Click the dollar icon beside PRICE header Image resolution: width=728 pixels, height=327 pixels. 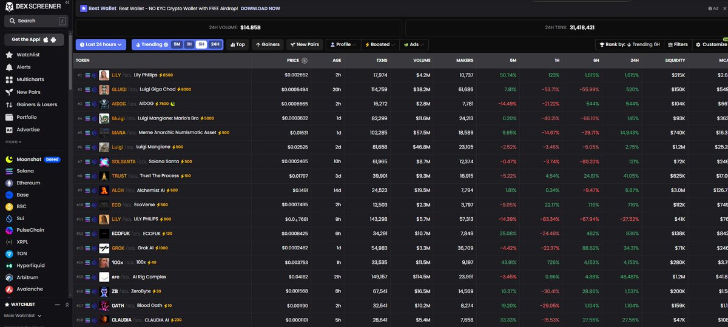tap(304, 61)
